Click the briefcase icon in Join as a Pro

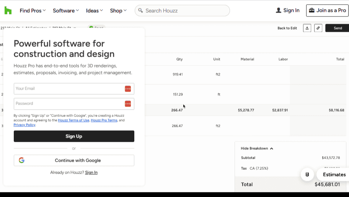(x=311, y=10)
